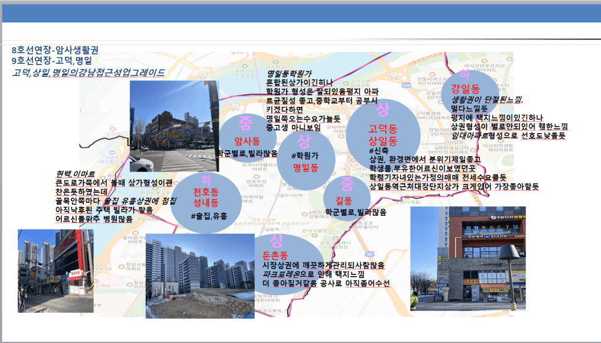
Task: Select the red label '천호동'
Action: point(206,192)
